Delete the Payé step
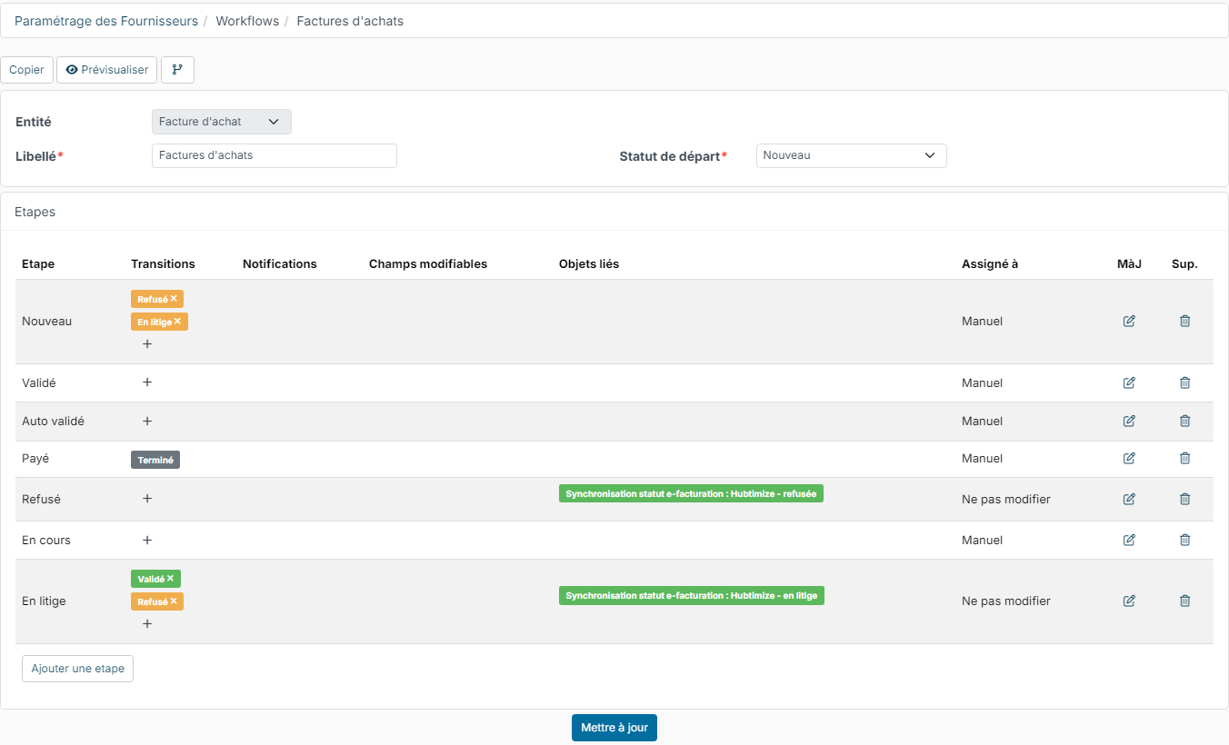This screenshot has height=745, width=1229. click(1184, 458)
